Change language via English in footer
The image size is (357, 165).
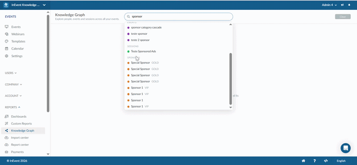click(341, 161)
